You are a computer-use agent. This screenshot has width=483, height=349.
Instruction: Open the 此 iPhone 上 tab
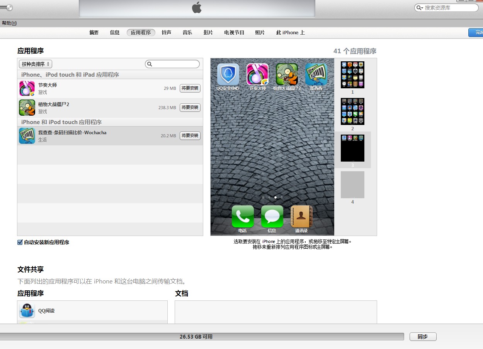coord(291,33)
